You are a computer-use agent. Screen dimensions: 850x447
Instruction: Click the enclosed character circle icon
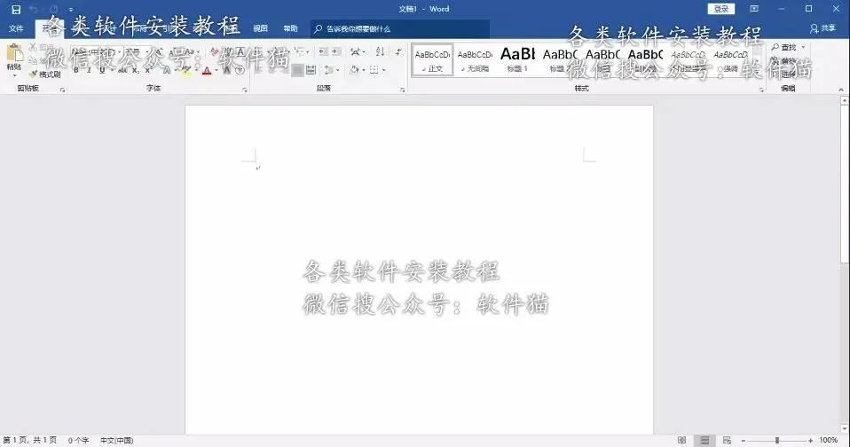(240, 70)
